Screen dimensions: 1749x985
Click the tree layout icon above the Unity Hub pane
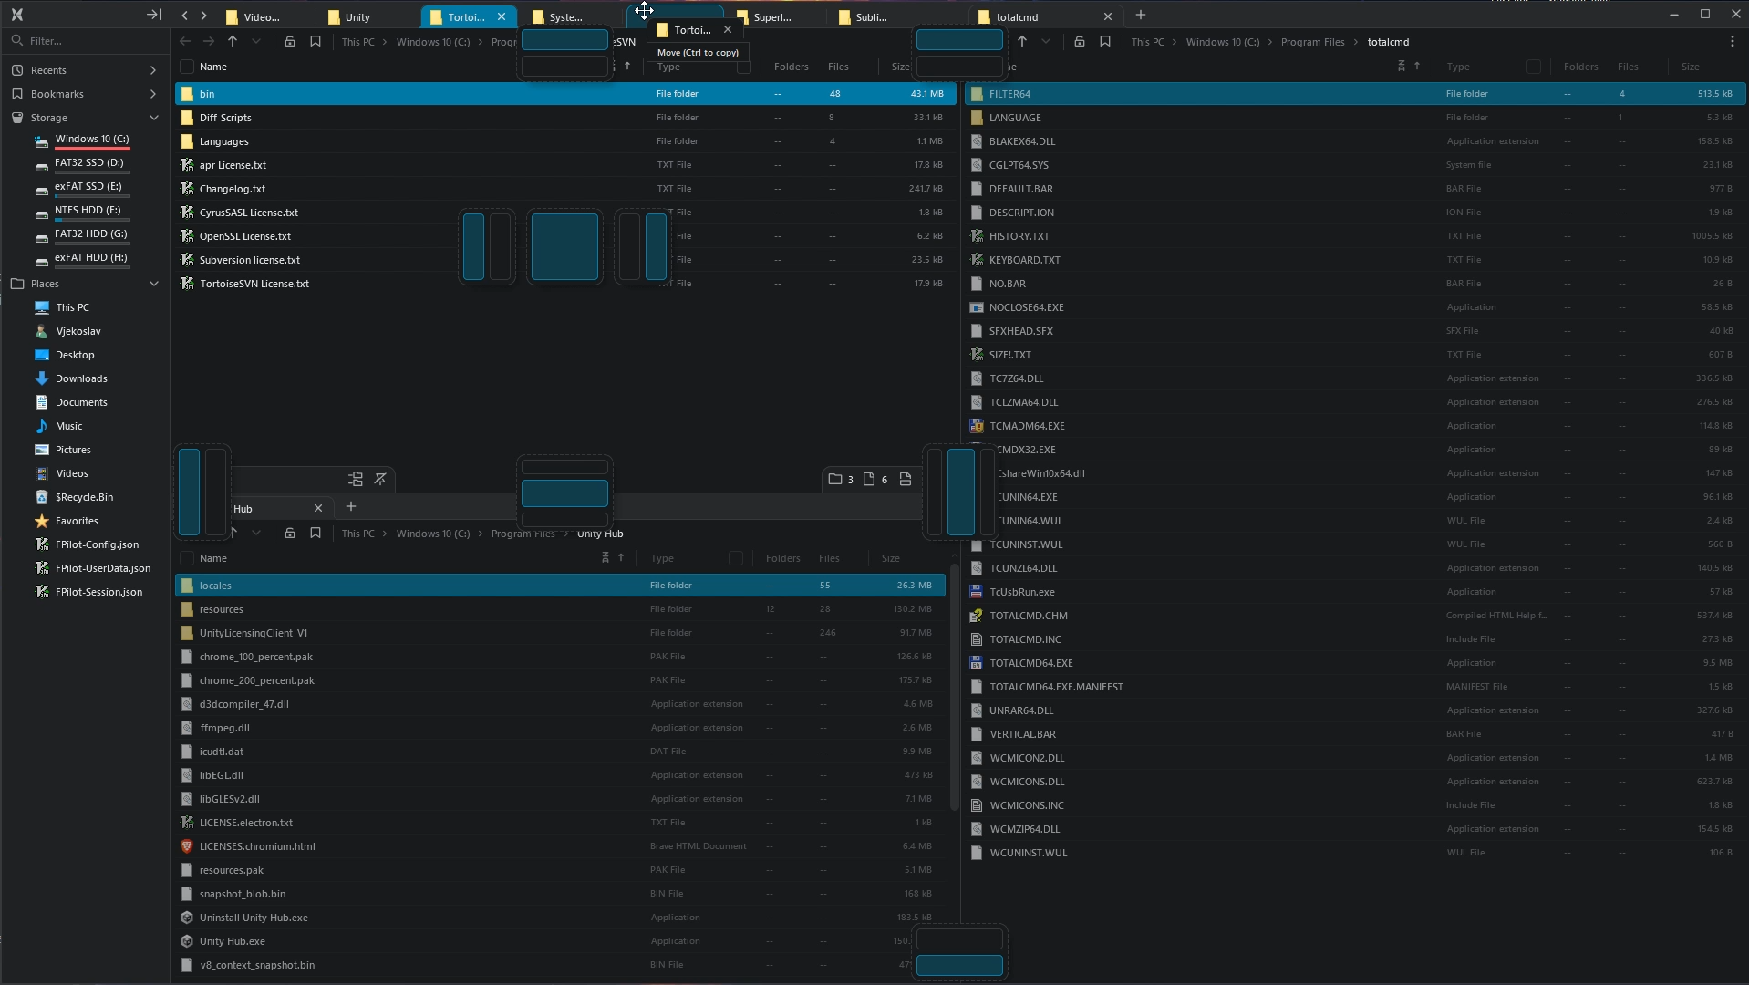coord(356,479)
